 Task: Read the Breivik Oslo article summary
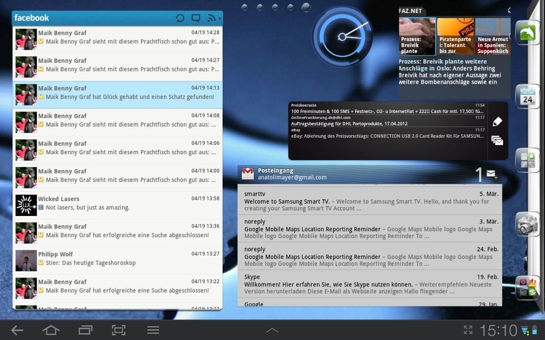[x=450, y=72]
